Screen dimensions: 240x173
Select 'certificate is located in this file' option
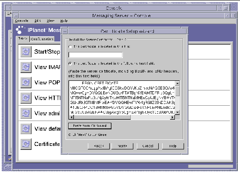coord(70,47)
